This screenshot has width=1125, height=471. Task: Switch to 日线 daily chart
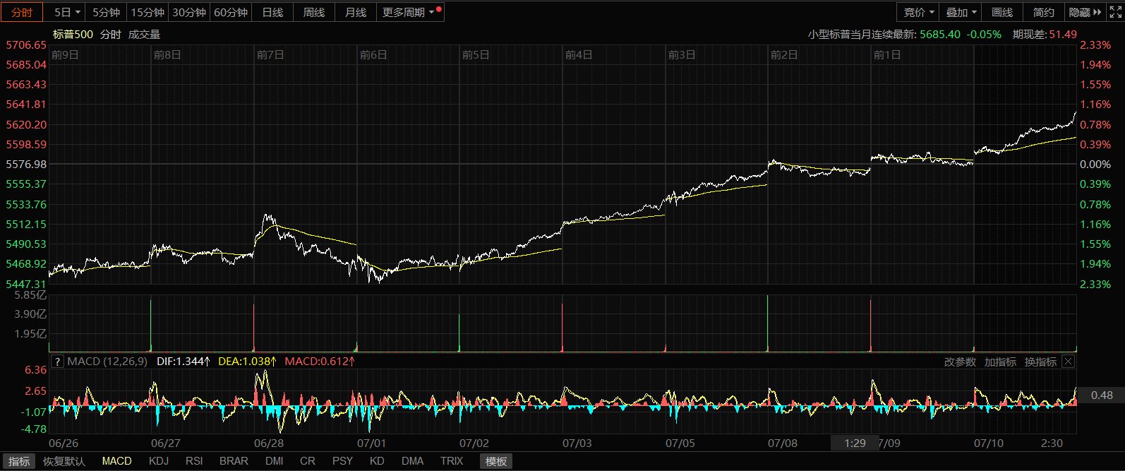pyautogui.click(x=272, y=12)
